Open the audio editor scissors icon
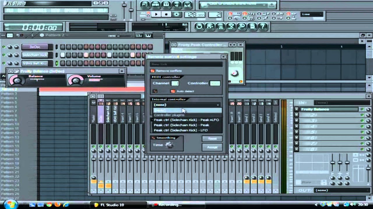This screenshot has width=373, height=209. pyautogui.click(x=231, y=27)
